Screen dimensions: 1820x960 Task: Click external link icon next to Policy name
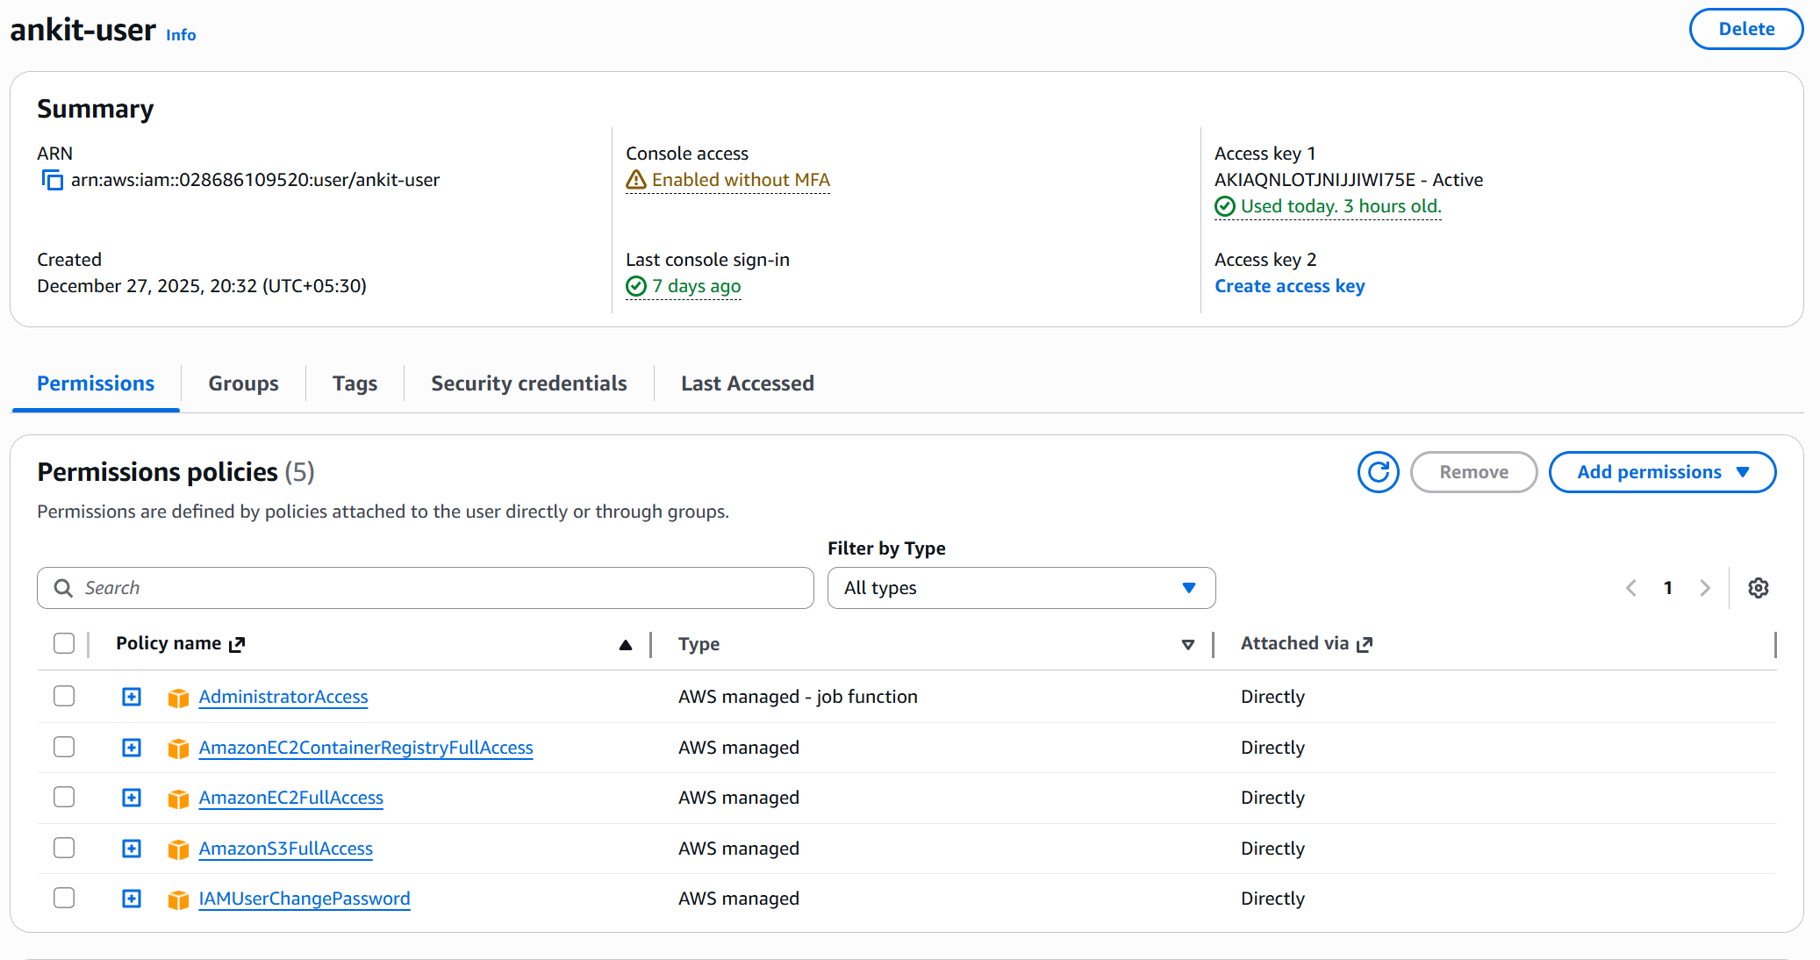(x=237, y=645)
